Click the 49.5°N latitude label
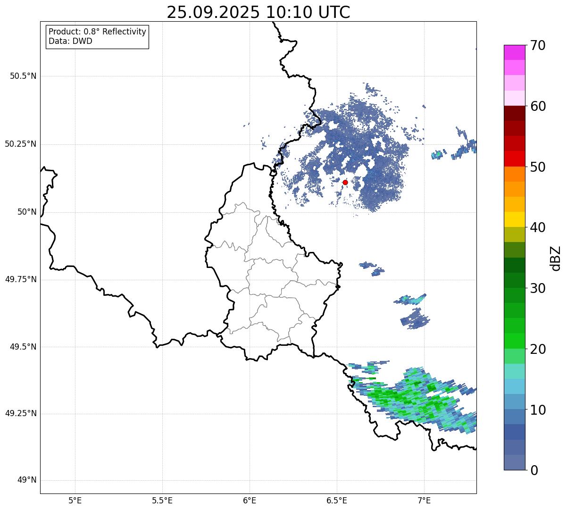The image size is (567, 510). coord(23,347)
